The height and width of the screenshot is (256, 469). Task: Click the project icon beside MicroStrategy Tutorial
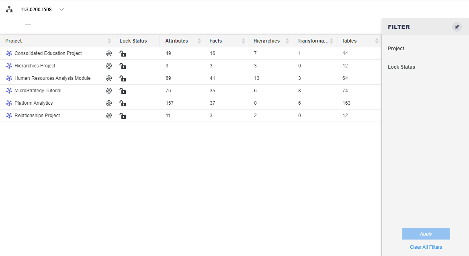click(x=9, y=91)
